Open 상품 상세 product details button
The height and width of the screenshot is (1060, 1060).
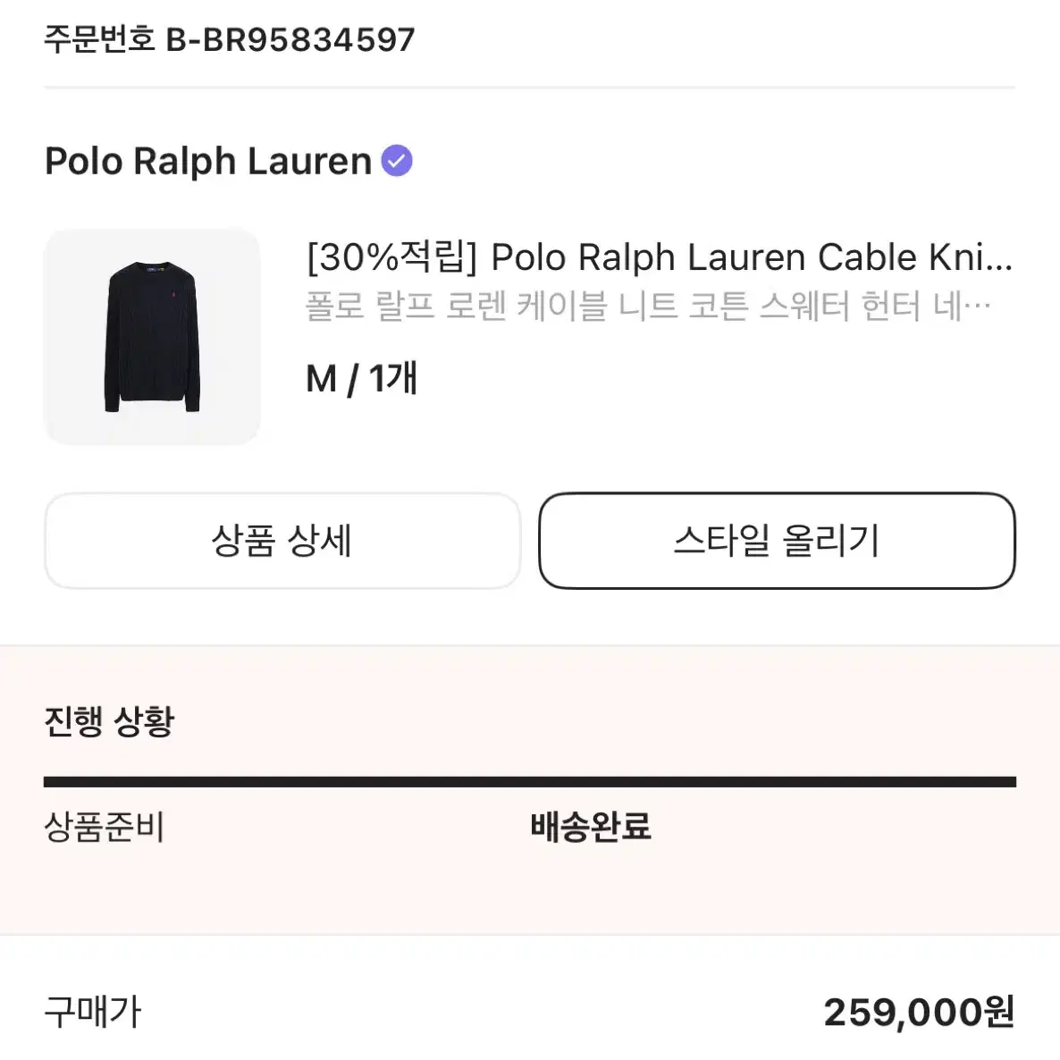click(282, 541)
